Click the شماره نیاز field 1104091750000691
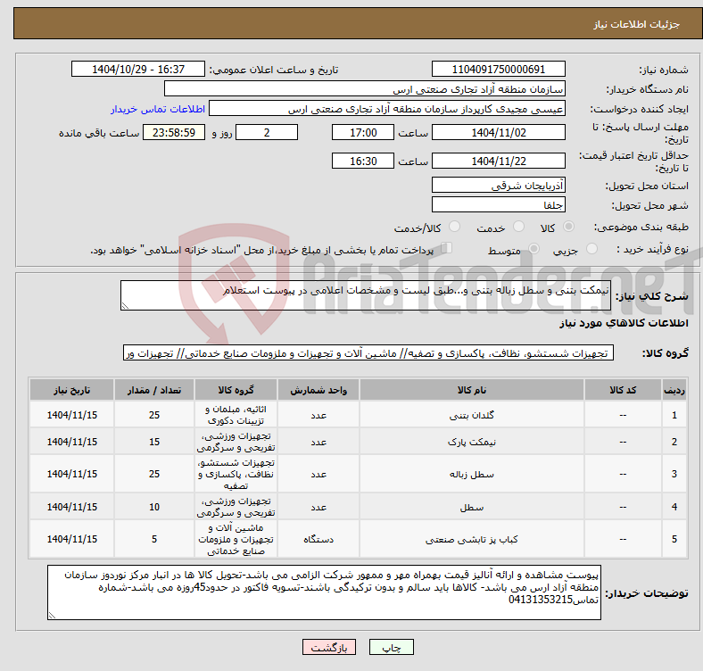Viewport: 703px width, 671px height. pos(499,69)
